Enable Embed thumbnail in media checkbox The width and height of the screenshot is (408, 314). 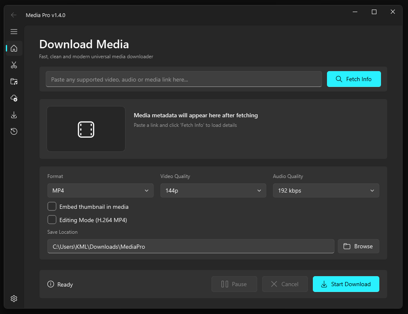(x=52, y=206)
